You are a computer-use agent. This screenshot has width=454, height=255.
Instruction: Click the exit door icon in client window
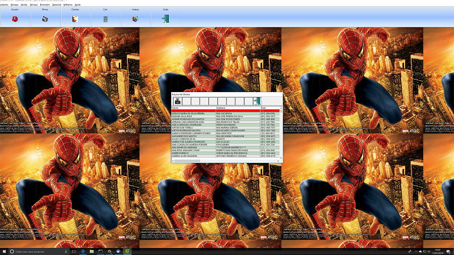coord(257,102)
